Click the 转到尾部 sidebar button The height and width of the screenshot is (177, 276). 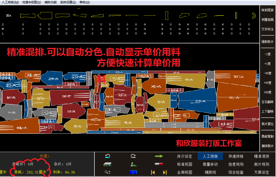point(267,11)
